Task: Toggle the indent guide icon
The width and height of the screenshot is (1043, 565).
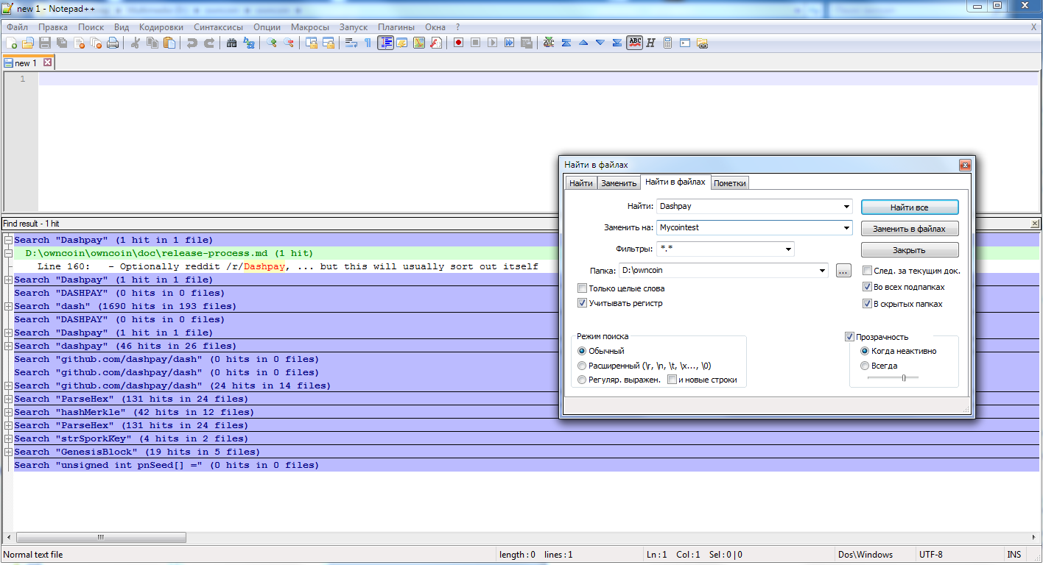Action: click(386, 43)
